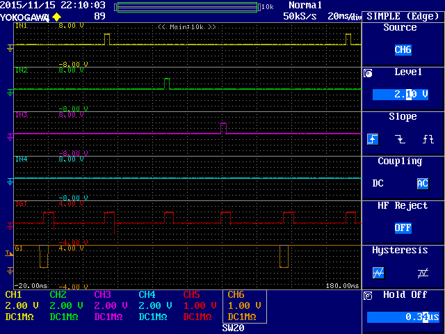Click the IN3 waveform label
445x334 pixels.
tap(22, 115)
